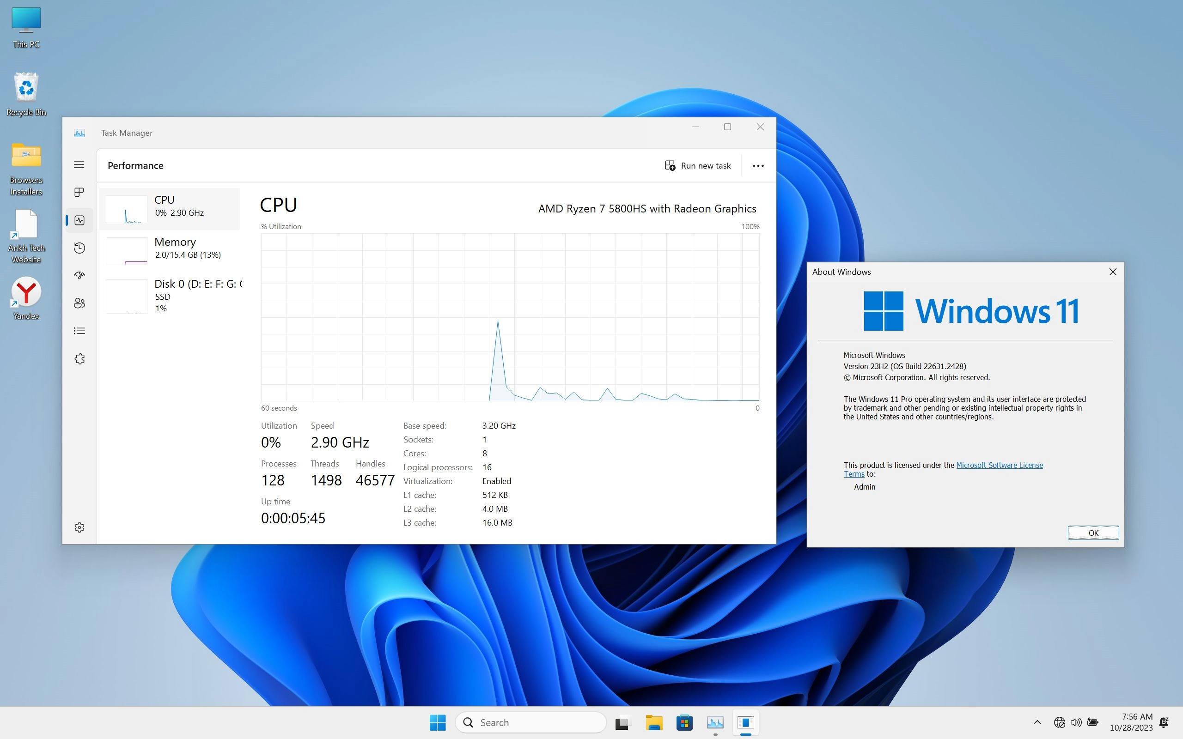Open the three-dot more options menu
Image resolution: width=1183 pixels, height=739 pixels.
pos(758,166)
